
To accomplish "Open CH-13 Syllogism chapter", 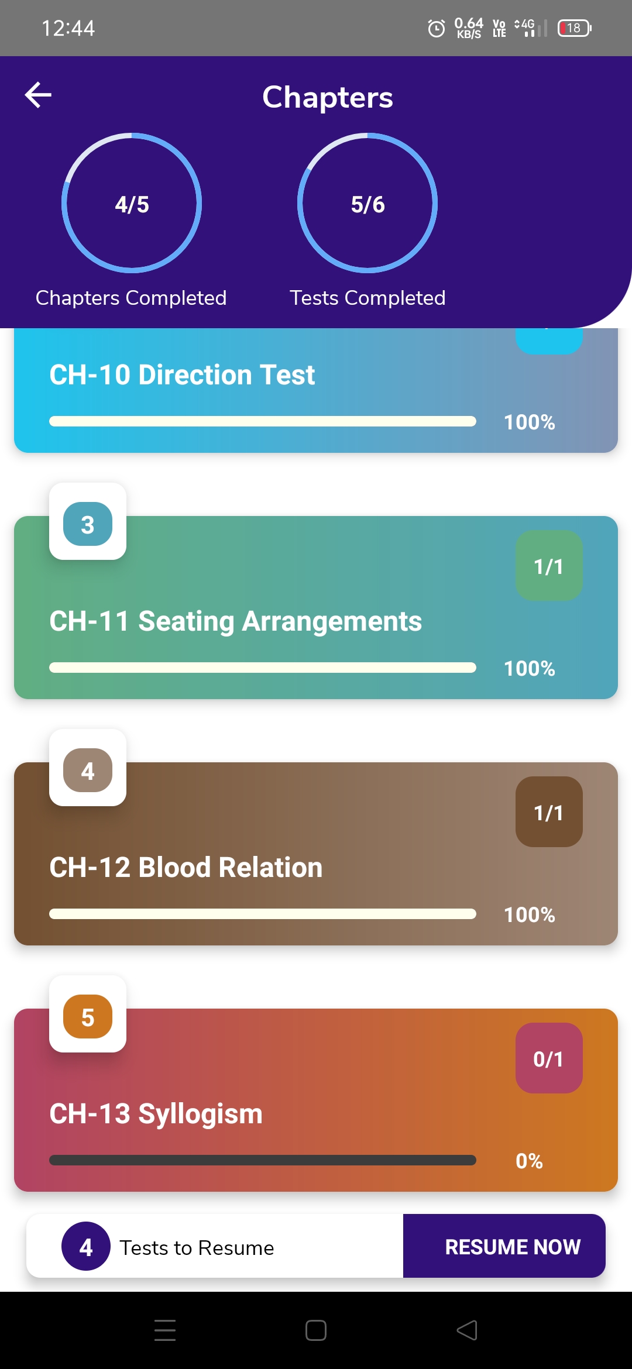I will 156,1114.
